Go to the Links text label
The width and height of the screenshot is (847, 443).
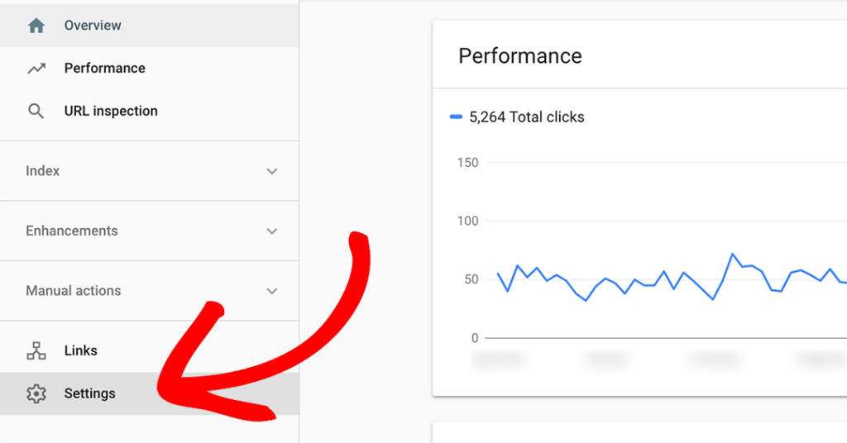80,350
